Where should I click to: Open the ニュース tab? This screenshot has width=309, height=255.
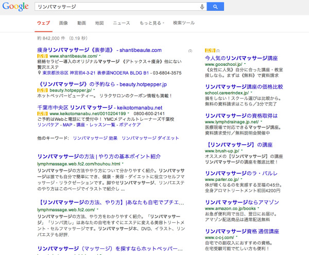tap(122, 23)
